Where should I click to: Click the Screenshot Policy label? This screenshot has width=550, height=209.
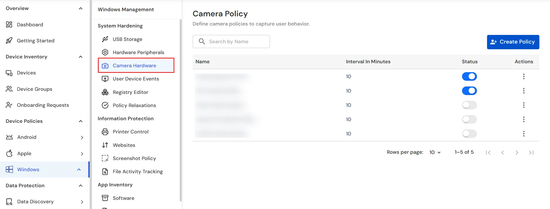(x=134, y=158)
